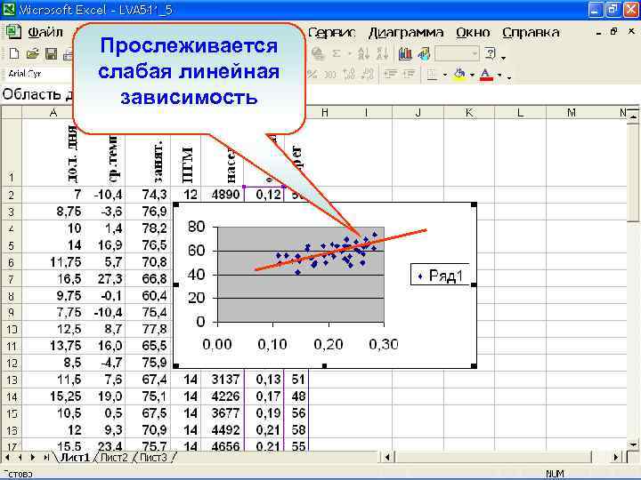This screenshot has width=641, height=480.
Task: Switch to the Лист1 sheet tab
Action: coord(75,458)
